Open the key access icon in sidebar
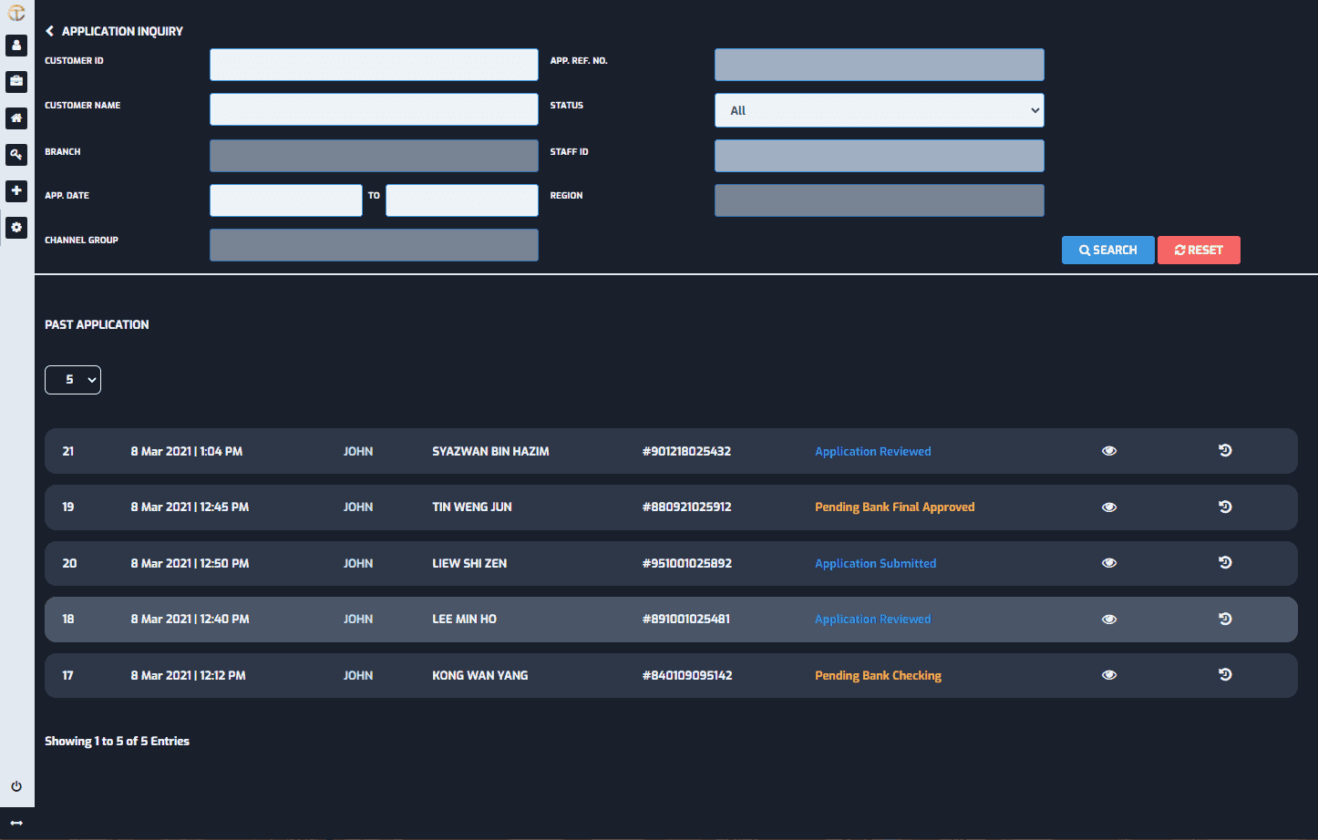This screenshot has width=1318, height=840. 16,155
